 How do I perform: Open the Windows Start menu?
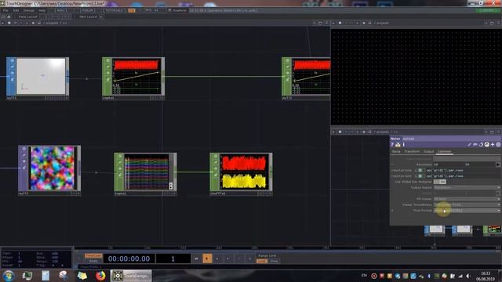[9, 276]
